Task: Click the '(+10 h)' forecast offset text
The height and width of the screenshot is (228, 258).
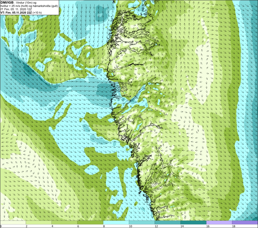Action: (37, 13)
